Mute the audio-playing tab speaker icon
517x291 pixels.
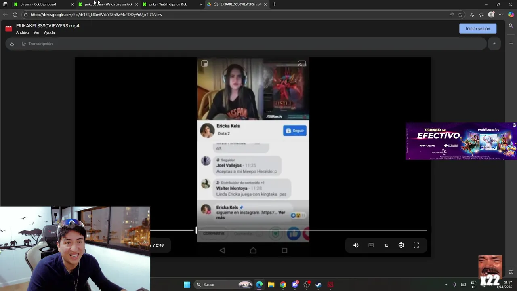click(216, 4)
